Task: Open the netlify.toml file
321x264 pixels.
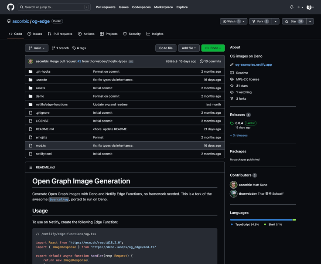Action: point(44,154)
